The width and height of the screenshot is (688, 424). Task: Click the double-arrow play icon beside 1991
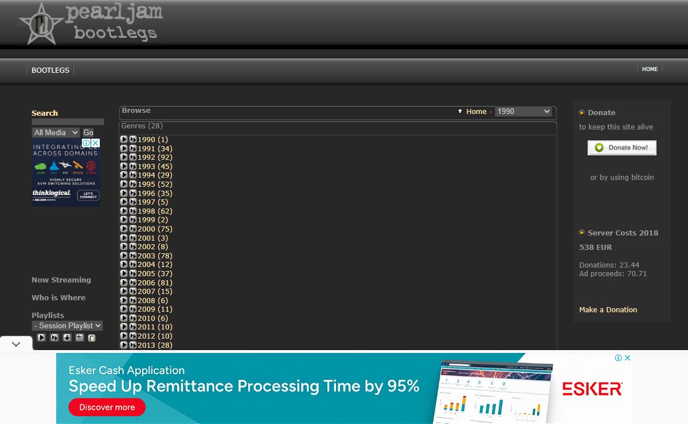tap(133, 148)
